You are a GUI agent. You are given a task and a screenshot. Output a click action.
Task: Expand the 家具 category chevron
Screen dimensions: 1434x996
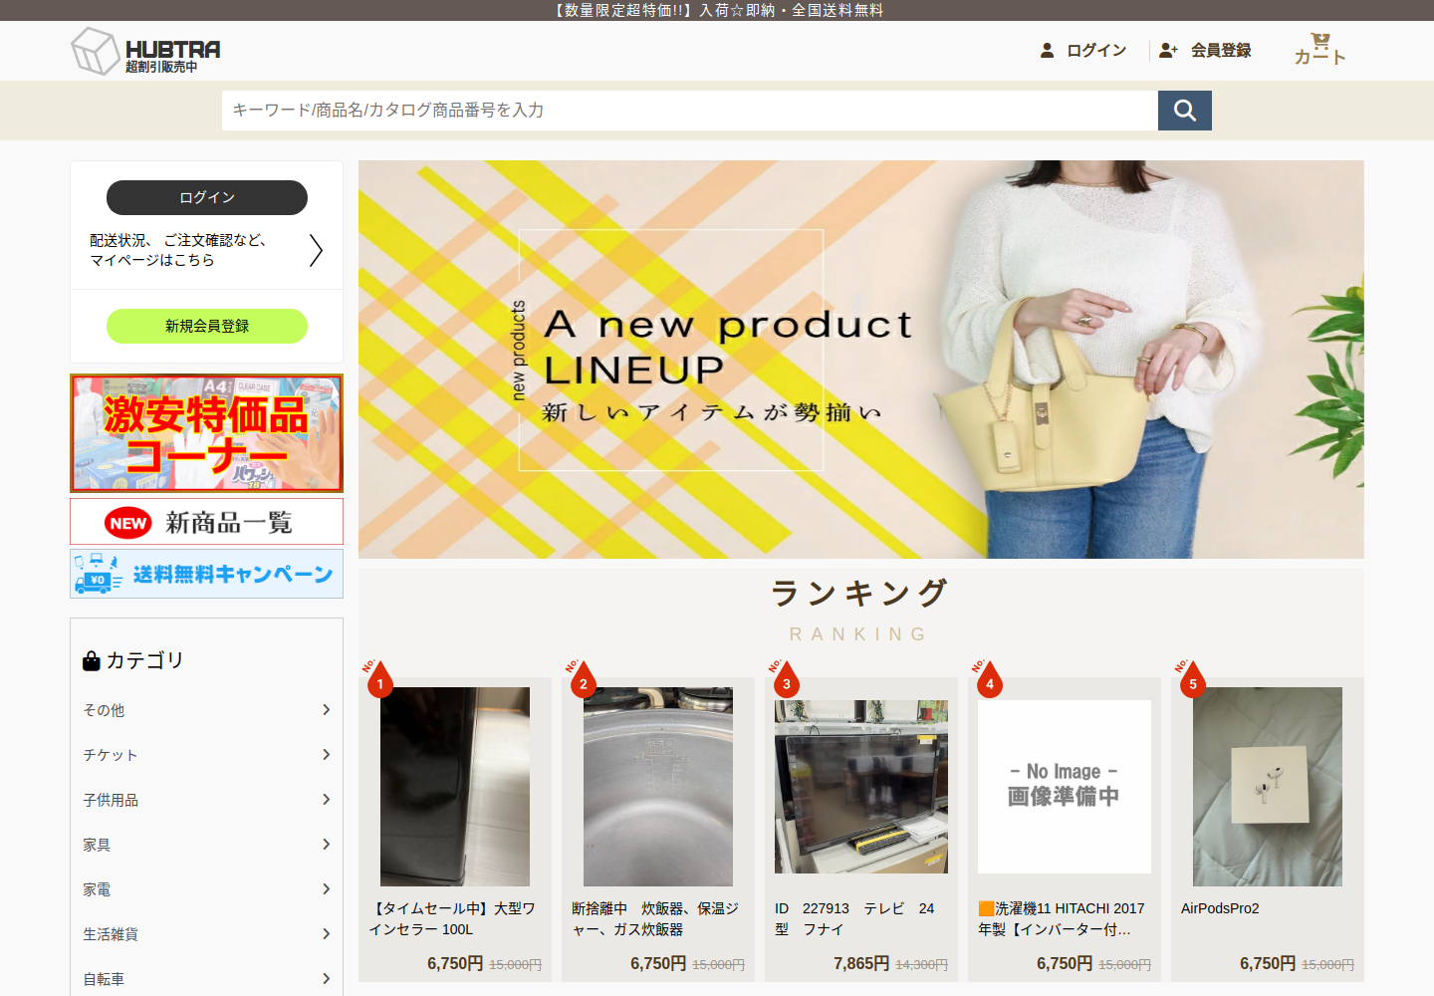coord(326,844)
